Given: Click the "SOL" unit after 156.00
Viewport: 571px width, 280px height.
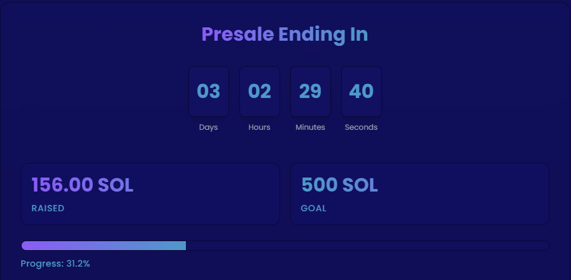Looking at the screenshot, I should point(115,185).
